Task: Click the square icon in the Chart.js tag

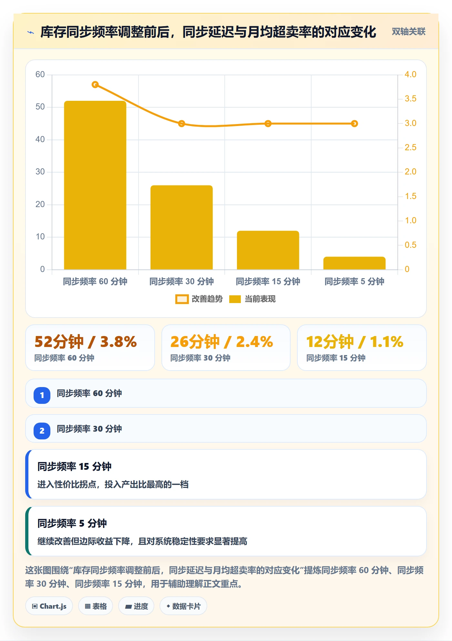Action: tap(35, 606)
